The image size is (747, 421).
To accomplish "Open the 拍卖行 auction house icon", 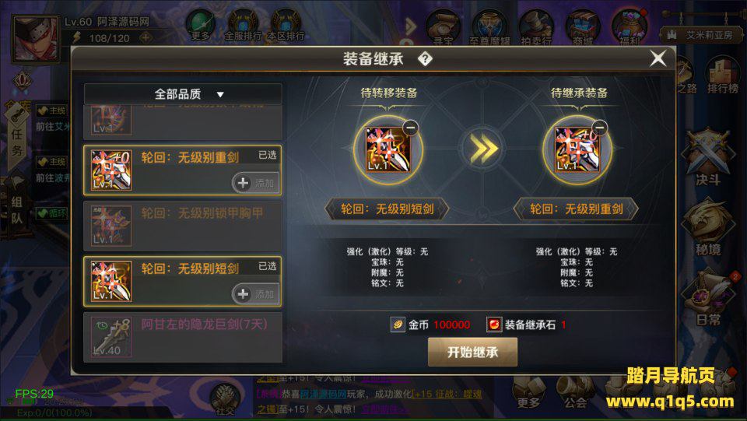I will [536, 27].
